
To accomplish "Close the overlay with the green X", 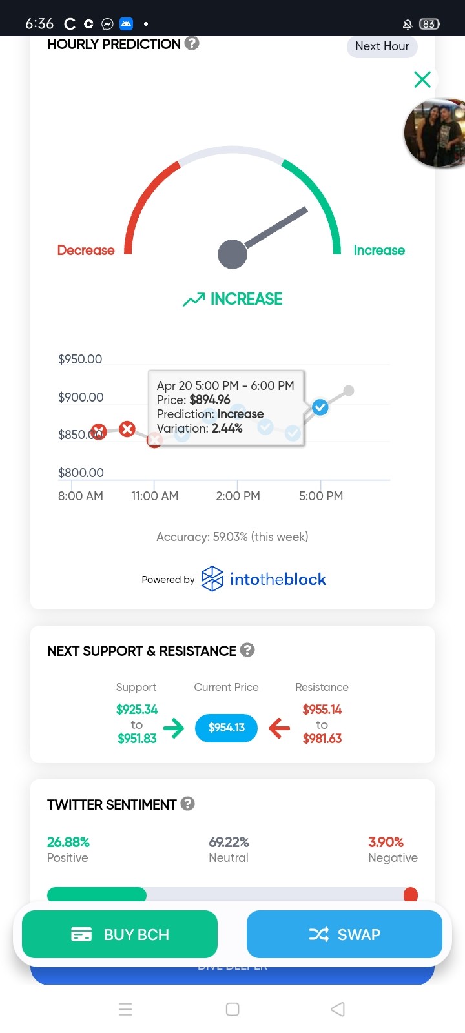I will 422,79.
